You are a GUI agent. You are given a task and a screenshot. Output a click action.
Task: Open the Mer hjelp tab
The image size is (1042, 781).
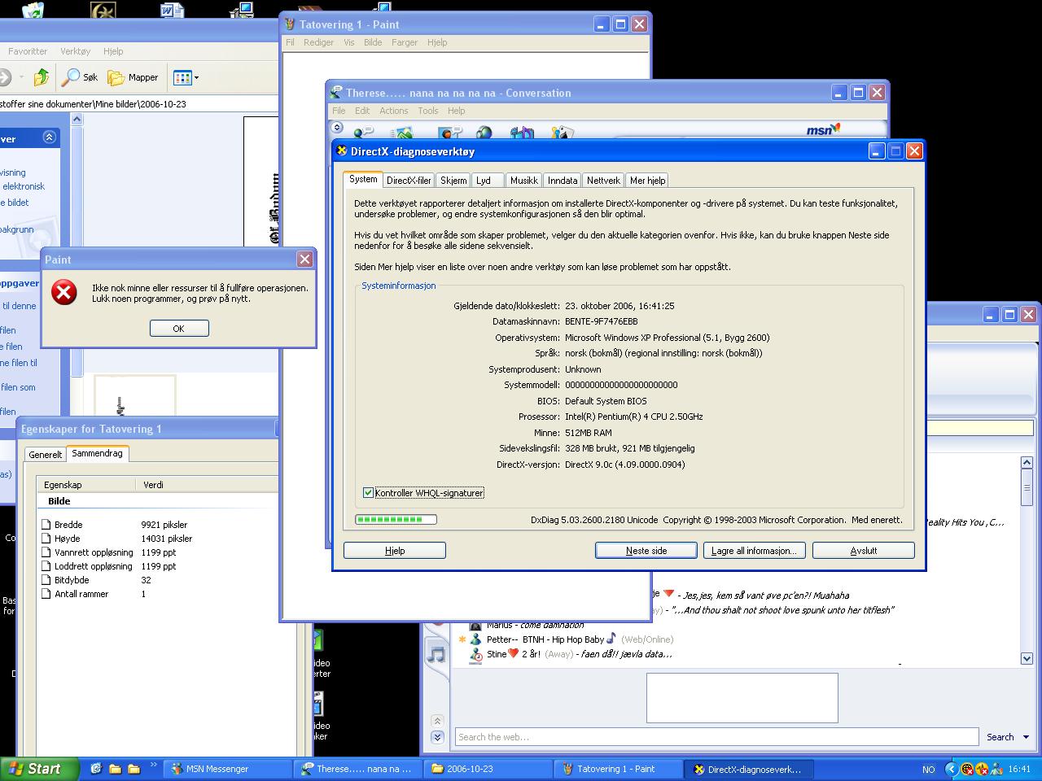pos(647,181)
